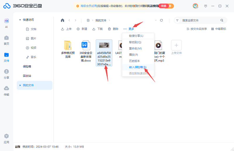Click the 360安全云盘 cloud logo
Viewport: 234px width, 151px height.
click(x=7, y=6)
